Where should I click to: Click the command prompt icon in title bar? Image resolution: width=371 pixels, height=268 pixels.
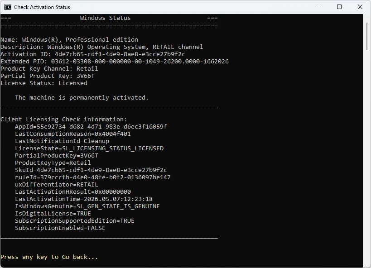(x=8, y=7)
